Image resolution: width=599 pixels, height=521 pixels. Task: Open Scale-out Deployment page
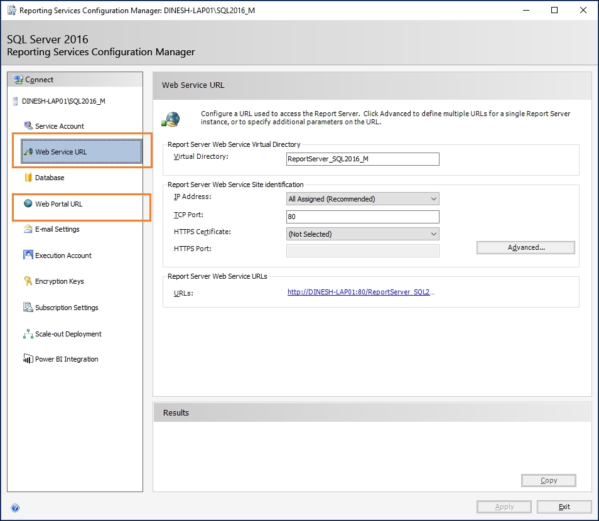click(x=68, y=334)
